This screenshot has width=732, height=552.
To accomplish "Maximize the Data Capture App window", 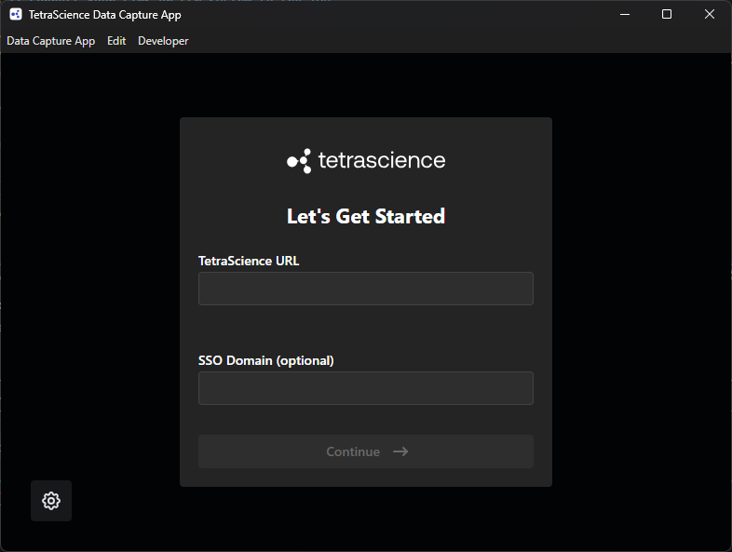I will pyautogui.click(x=667, y=15).
